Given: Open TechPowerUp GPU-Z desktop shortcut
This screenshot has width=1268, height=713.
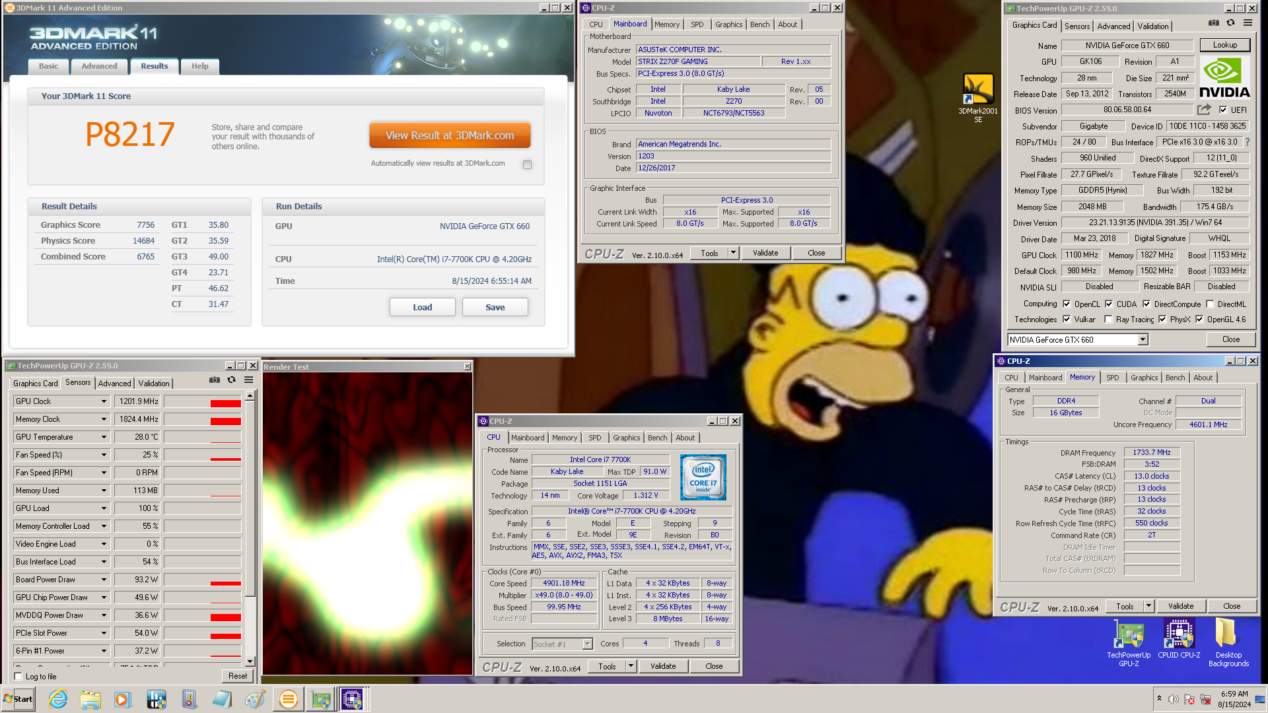Looking at the screenshot, I should (x=1129, y=644).
